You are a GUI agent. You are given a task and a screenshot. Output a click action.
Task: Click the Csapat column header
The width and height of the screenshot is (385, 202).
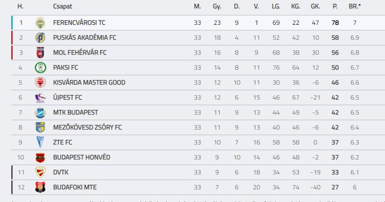pos(63,7)
